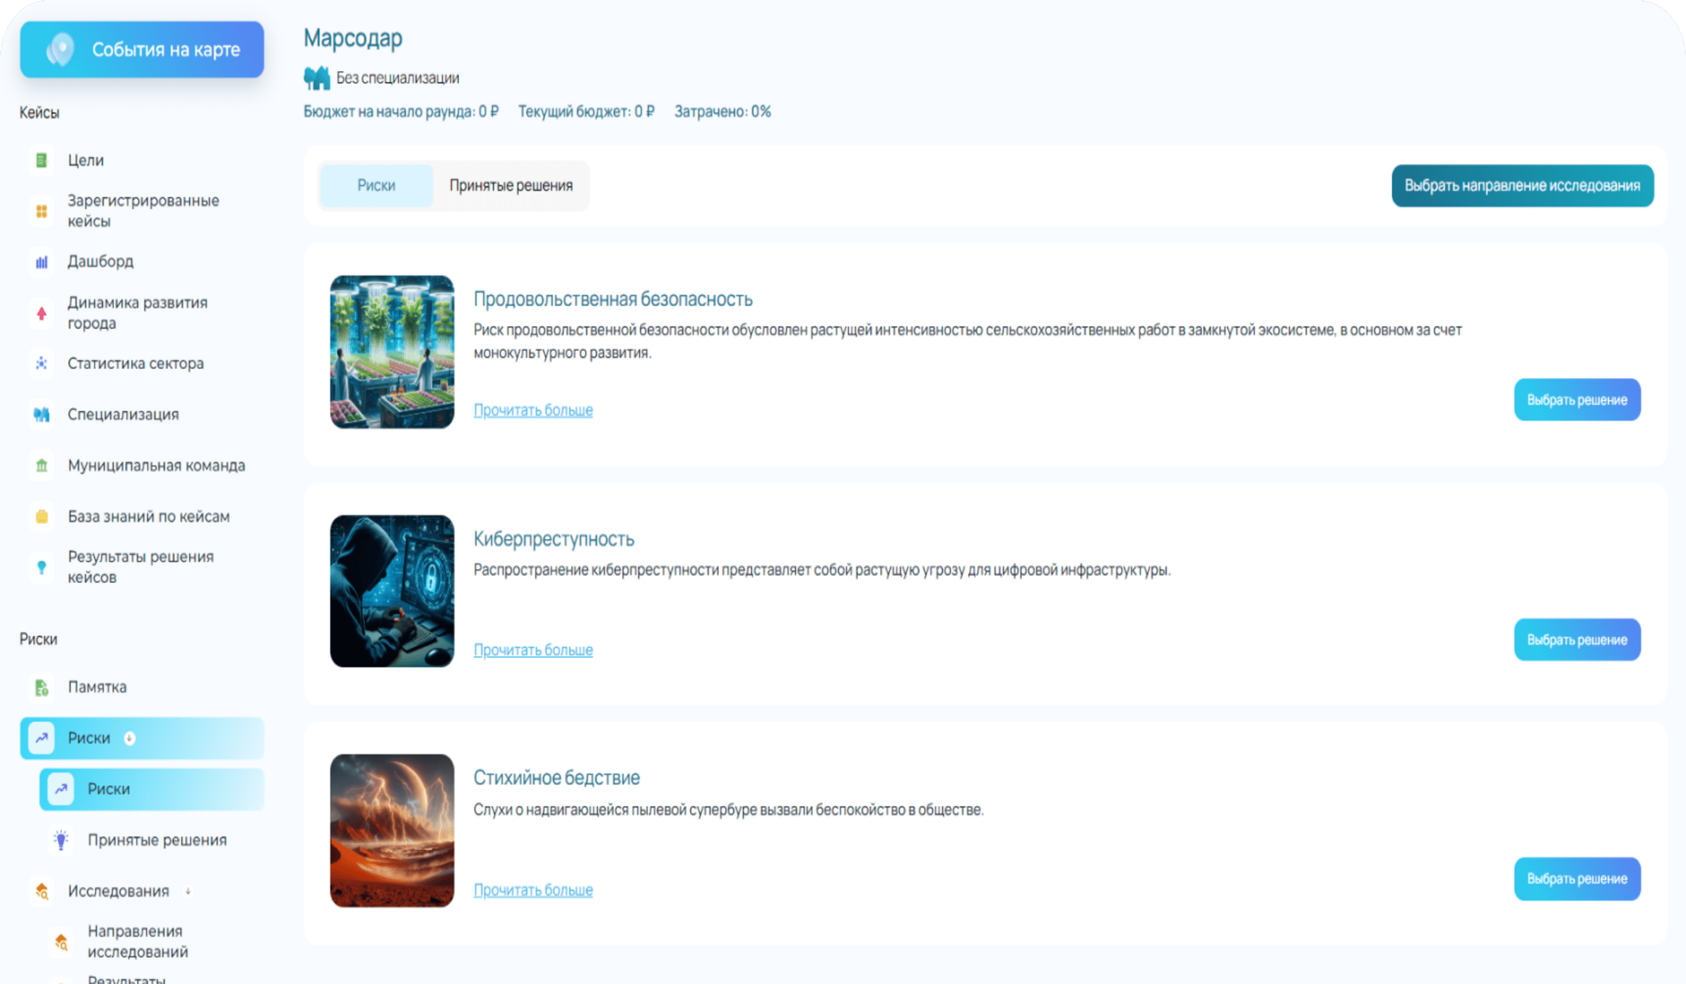Switch to the Принятые решения tab
Viewport: 1686px width, 984px height.
click(511, 185)
